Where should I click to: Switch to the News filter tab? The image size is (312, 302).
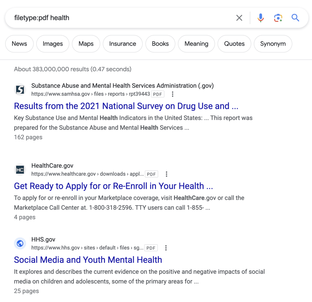(19, 44)
